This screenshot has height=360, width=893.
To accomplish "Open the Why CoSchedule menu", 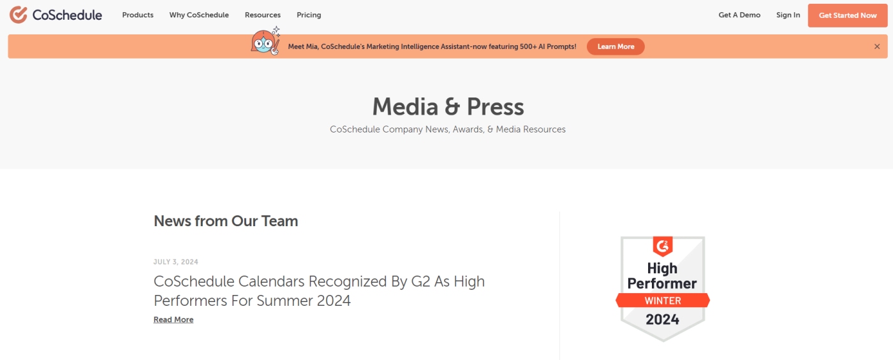I will (x=199, y=15).
